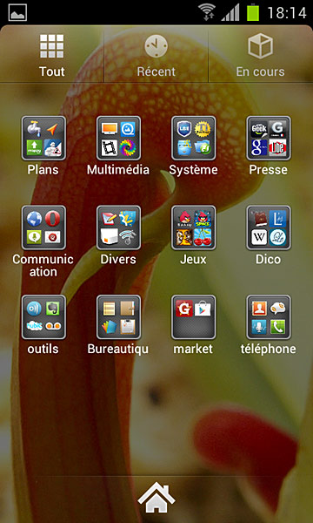
Task: Switch to the En cours tab
Action: [261, 55]
